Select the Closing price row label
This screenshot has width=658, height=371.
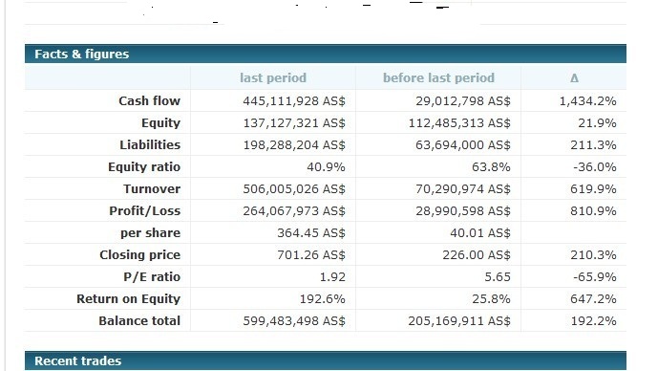pos(139,254)
